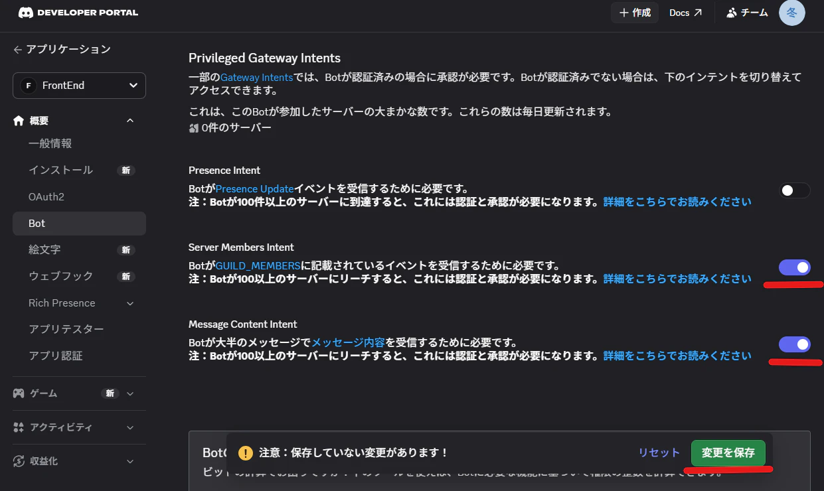Click the 0件のサーバー text

[x=236, y=127]
